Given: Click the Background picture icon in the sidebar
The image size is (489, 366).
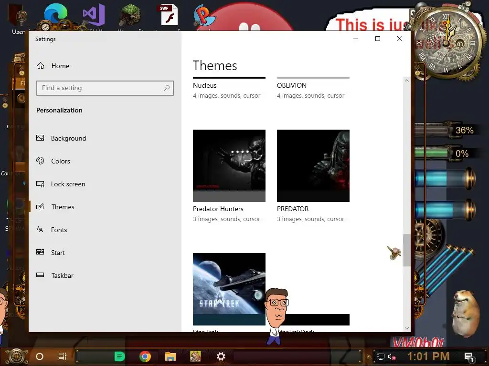Looking at the screenshot, I should pyautogui.click(x=40, y=138).
